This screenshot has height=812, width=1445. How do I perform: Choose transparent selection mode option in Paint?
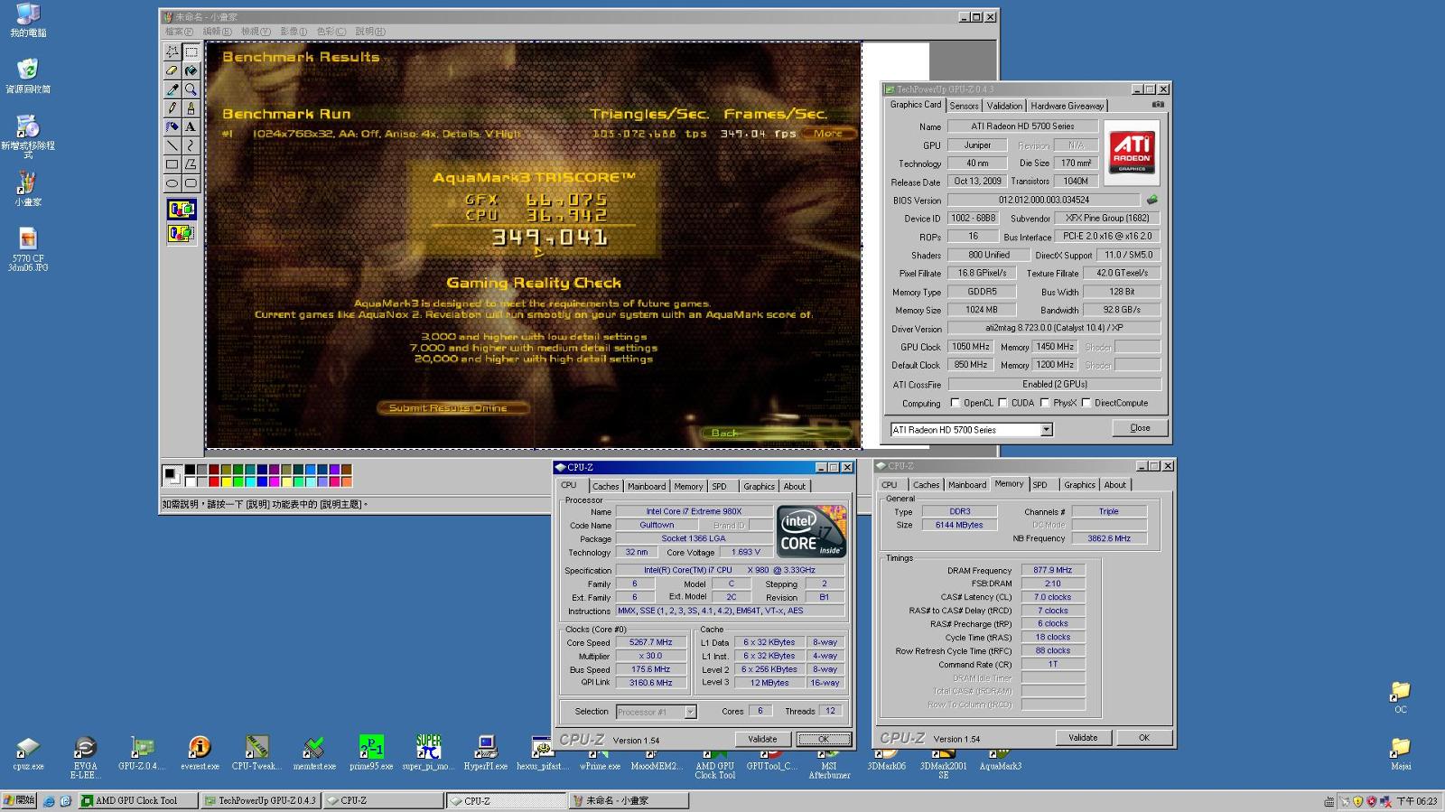coord(182,234)
